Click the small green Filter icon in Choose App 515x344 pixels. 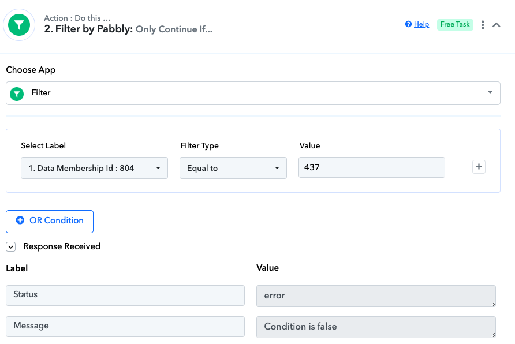tap(17, 94)
